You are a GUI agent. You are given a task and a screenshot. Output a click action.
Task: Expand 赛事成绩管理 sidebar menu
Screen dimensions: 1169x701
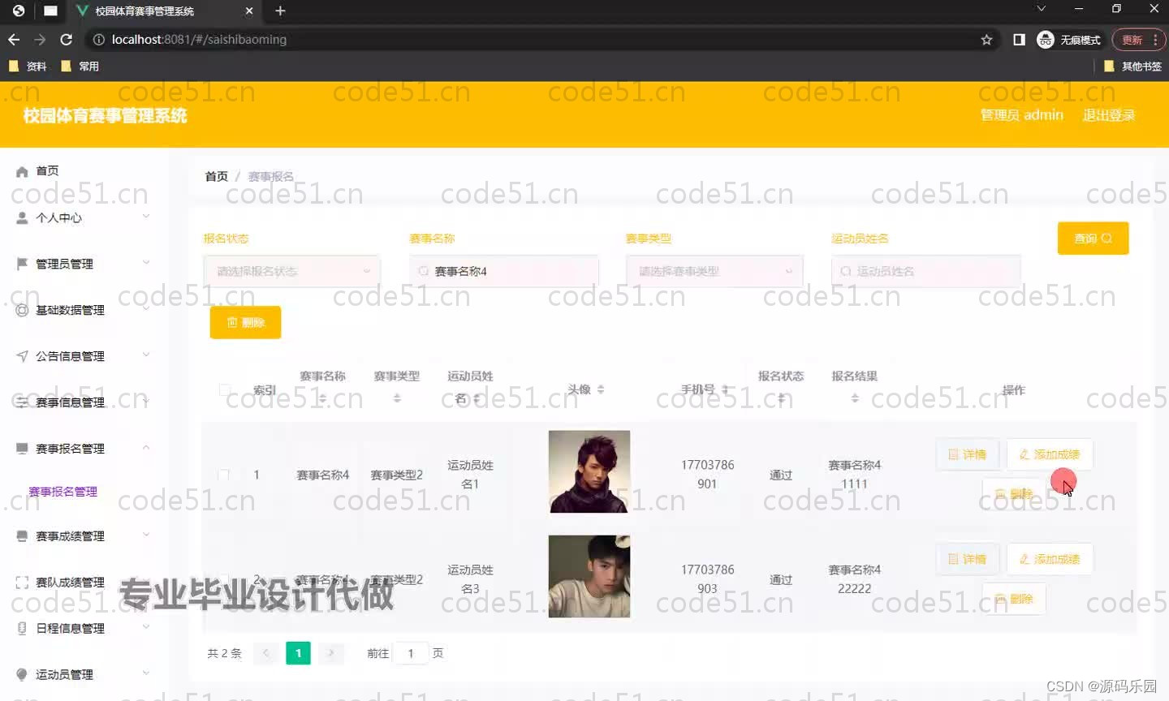(146, 535)
